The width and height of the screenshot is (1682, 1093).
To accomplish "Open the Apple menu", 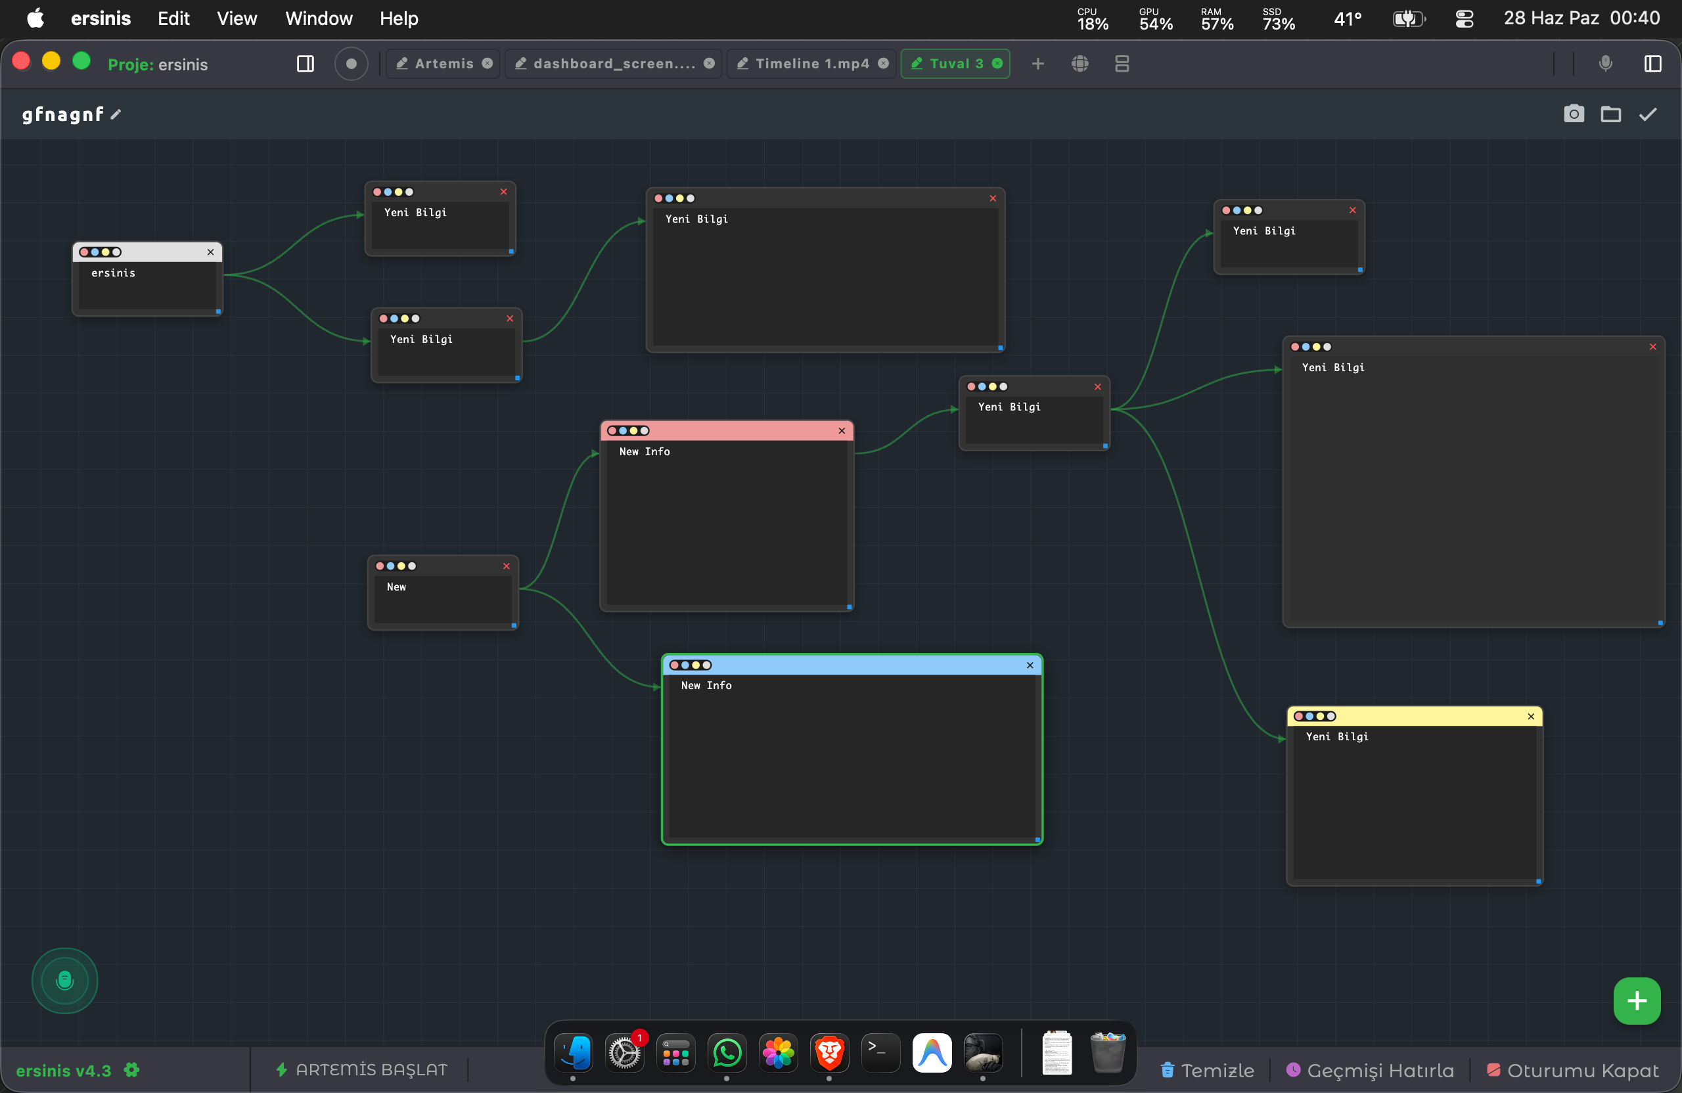I will tap(35, 18).
